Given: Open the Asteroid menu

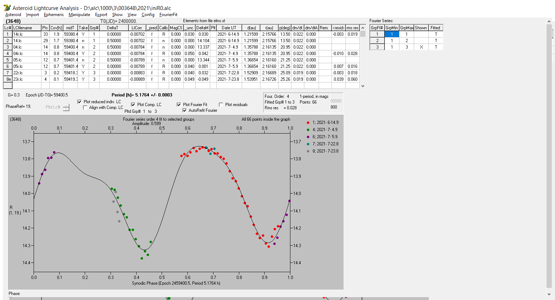Looking at the screenshot, I should coord(13,15).
